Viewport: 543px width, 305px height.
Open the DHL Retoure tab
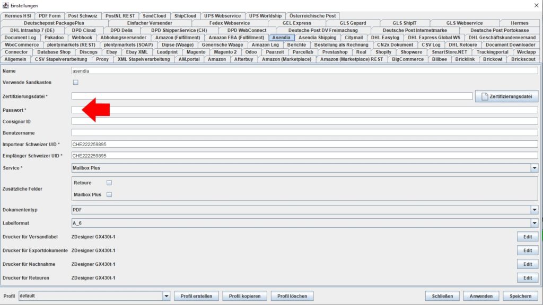pyautogui.click(x=462, y=44)
